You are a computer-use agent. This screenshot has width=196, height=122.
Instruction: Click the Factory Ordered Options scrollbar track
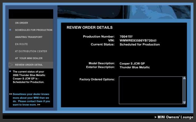pyautogui.click(x=184, y=90)
